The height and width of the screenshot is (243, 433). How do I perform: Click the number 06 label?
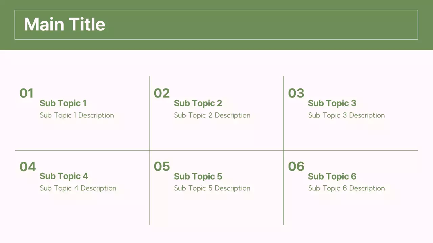pos(296,166)
